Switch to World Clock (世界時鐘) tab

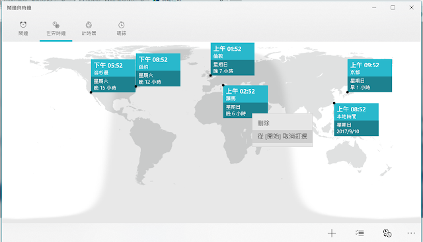[x=56, y=28]
